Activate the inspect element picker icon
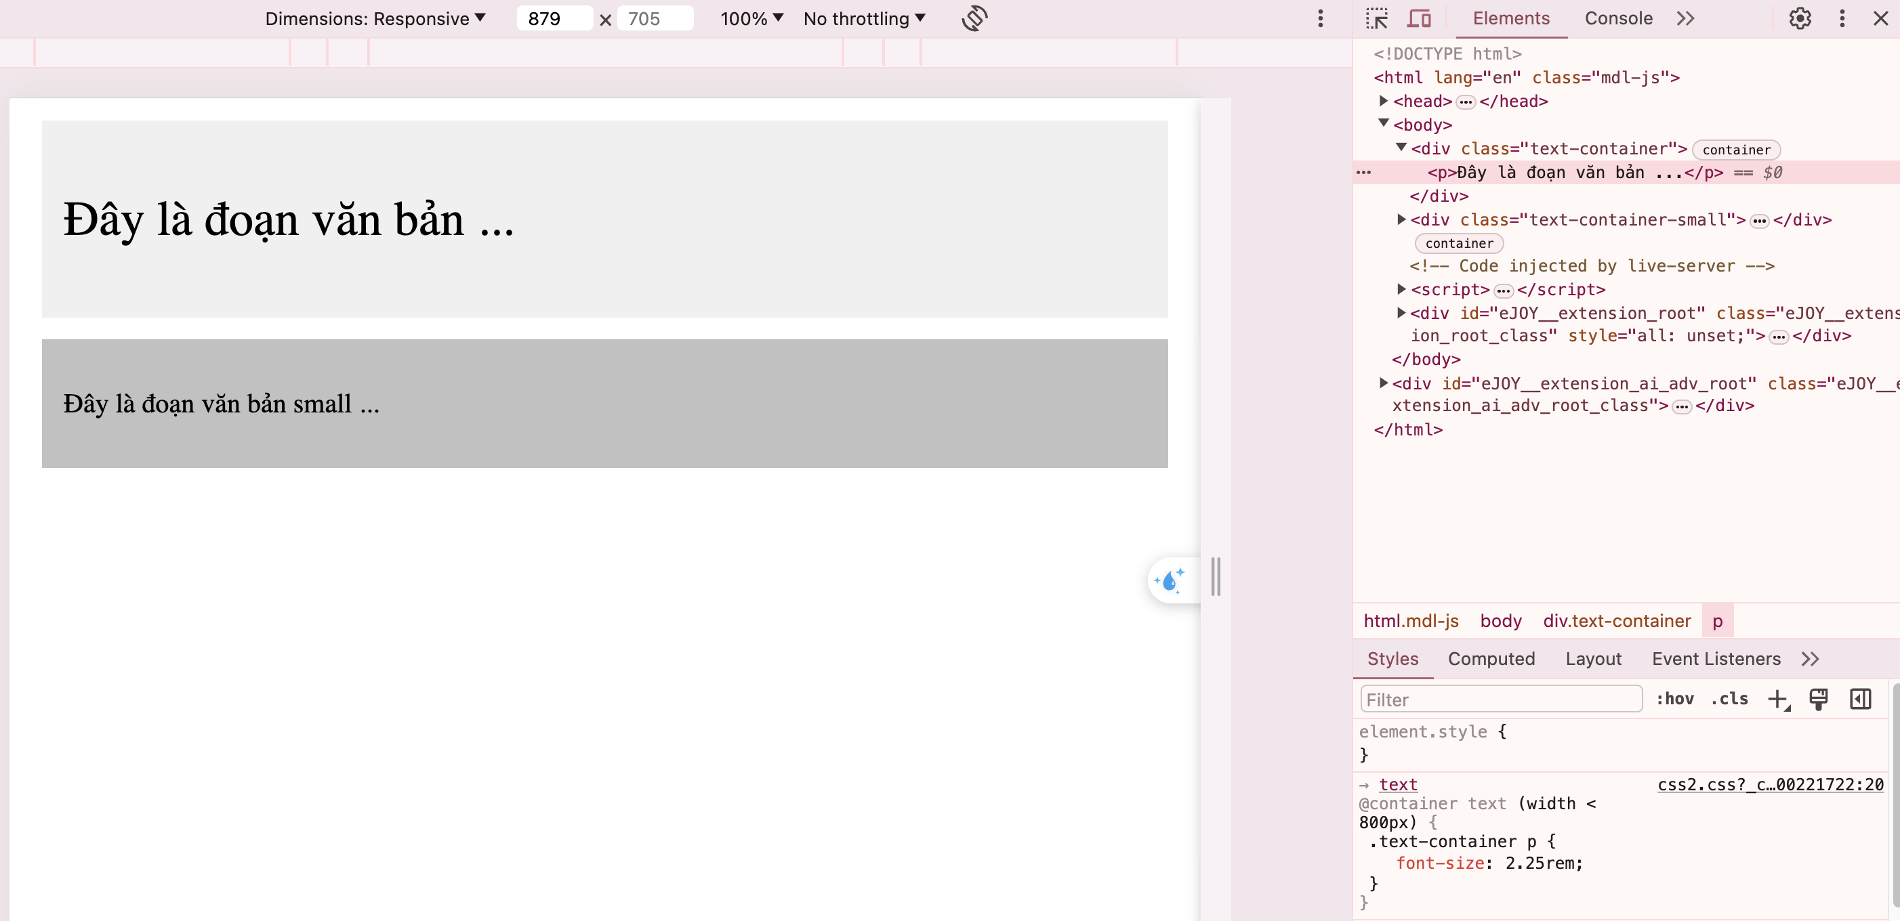Image resolution: width=1900 pixels, height=921 pixels. (1376, 18)
